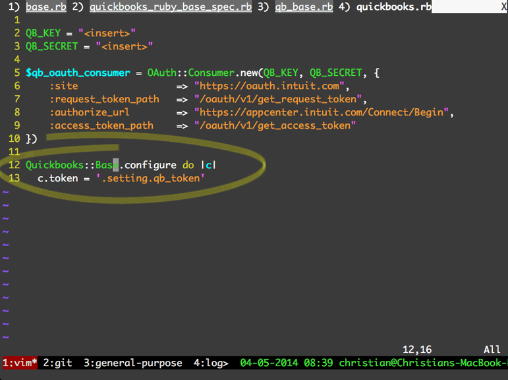508x380 pixels.
Task: Click the QB_SECRET constant on line 3
Action: [x=52, y=46]
